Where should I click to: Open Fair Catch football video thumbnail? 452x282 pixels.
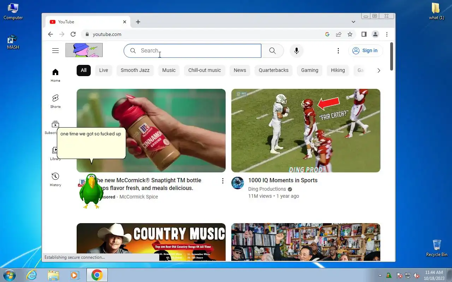tap(306, 130)
